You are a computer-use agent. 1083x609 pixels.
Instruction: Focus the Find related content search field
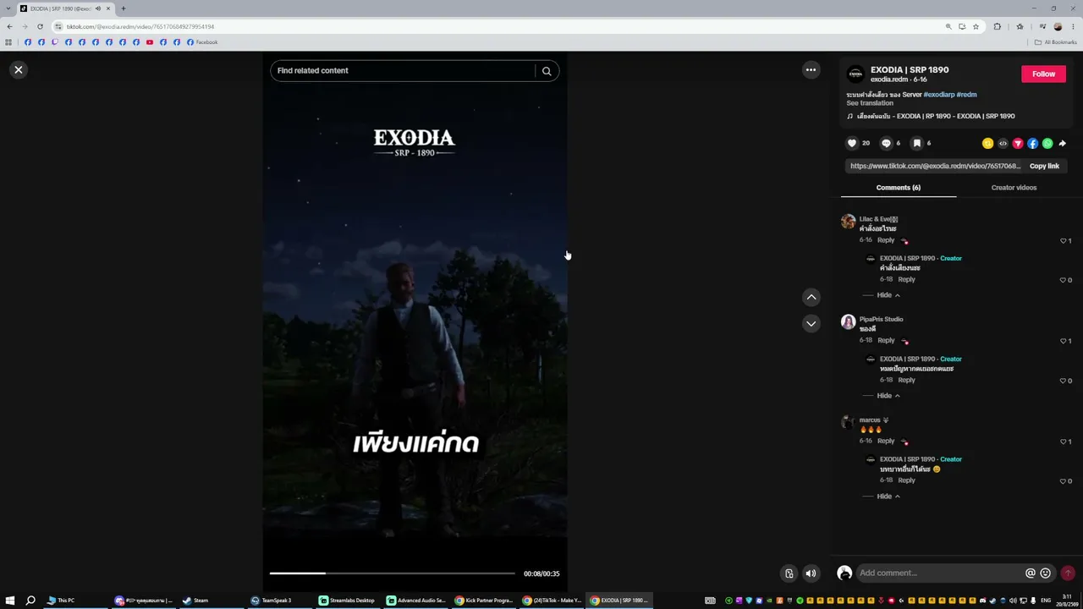(403, 71)
